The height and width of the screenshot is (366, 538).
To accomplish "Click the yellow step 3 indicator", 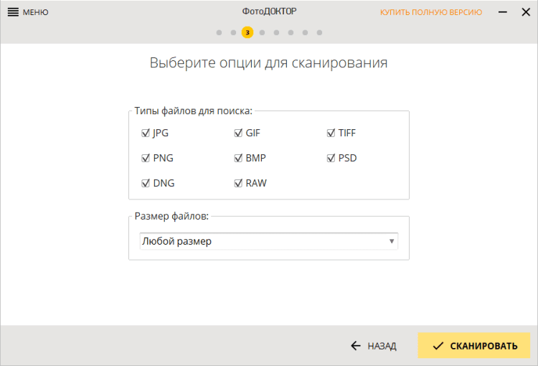I will pos(247,32).
